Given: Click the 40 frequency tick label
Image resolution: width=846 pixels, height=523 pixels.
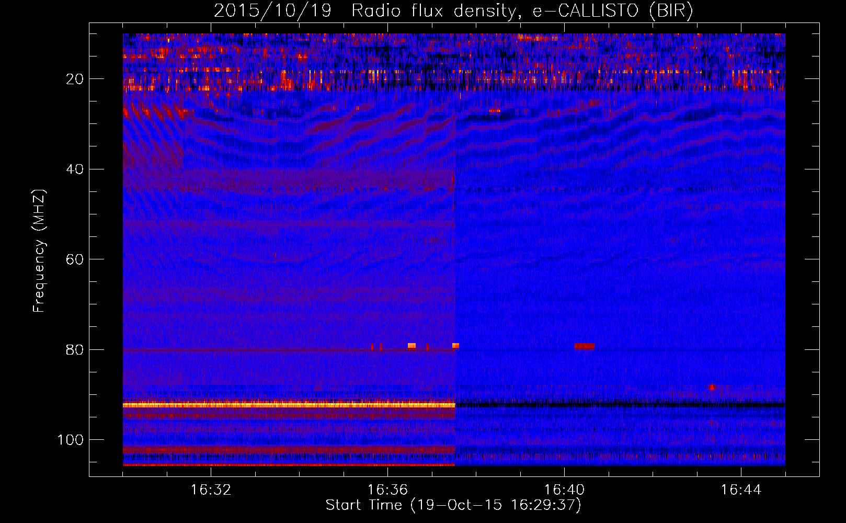Looking at the screenshot, I should [75, 169].
